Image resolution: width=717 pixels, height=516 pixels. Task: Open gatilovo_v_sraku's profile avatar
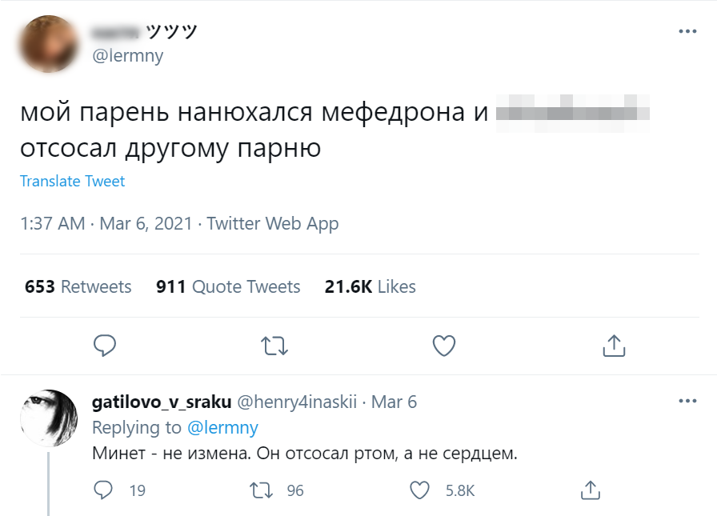(48, 418)
